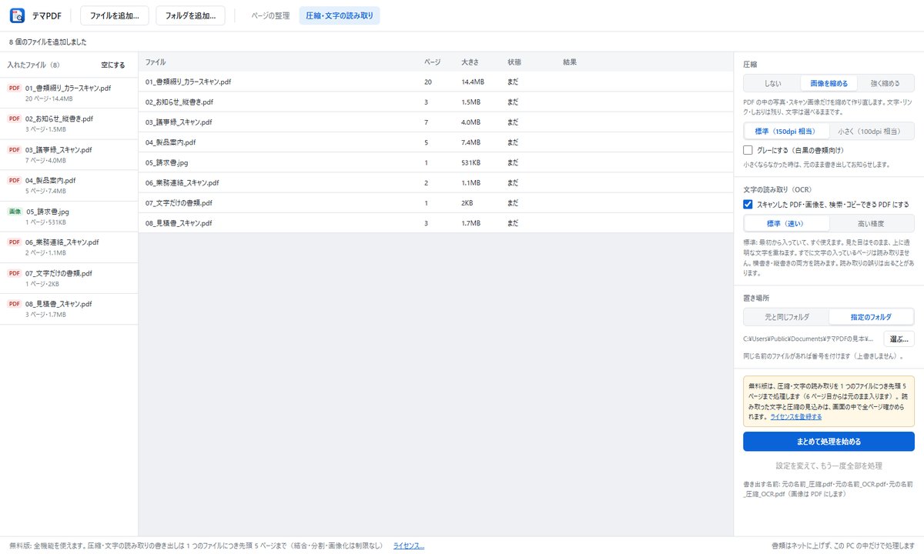Enable the グレーにする checkbox
Screen dimensions: 924x554
[x=748, y=150]
